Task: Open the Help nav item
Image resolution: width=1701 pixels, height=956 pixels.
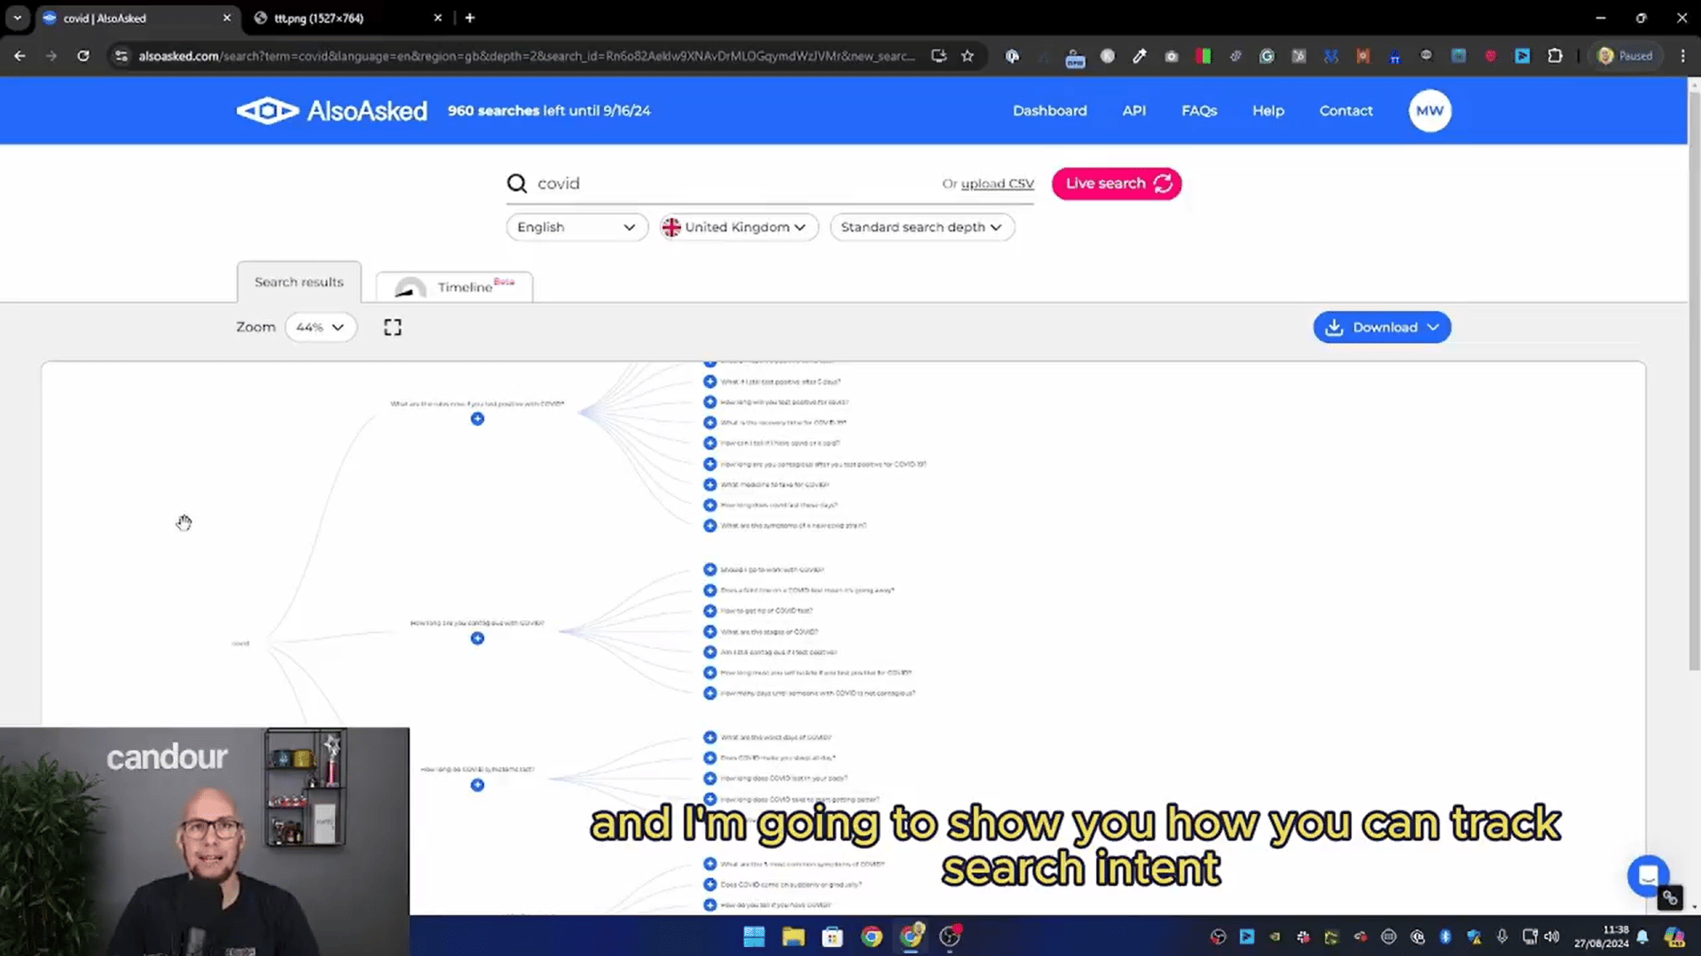Action: [x=1267, y=111]
